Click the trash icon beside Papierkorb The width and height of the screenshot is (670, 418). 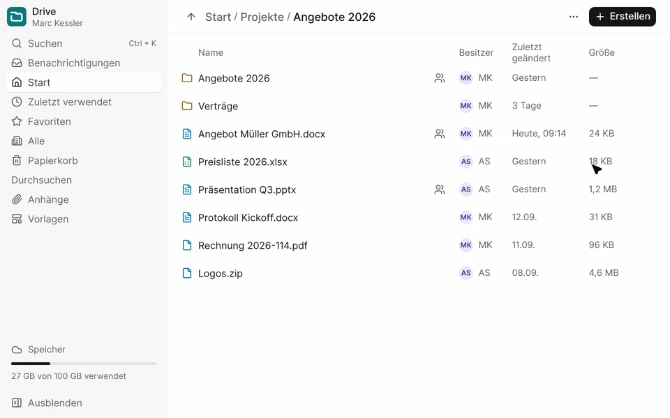[17, 160]
